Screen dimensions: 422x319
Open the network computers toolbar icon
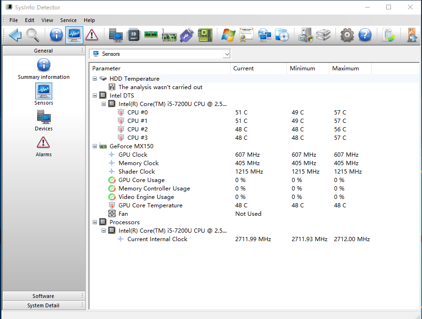coord(264,35)
